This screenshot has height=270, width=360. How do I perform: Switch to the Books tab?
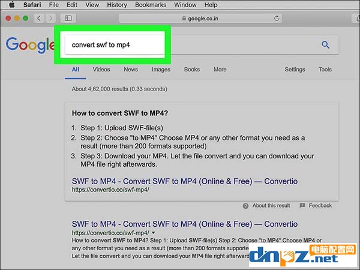[192, 70]
